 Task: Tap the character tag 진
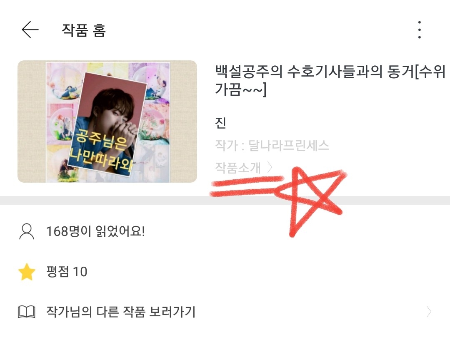coord(220,123)
